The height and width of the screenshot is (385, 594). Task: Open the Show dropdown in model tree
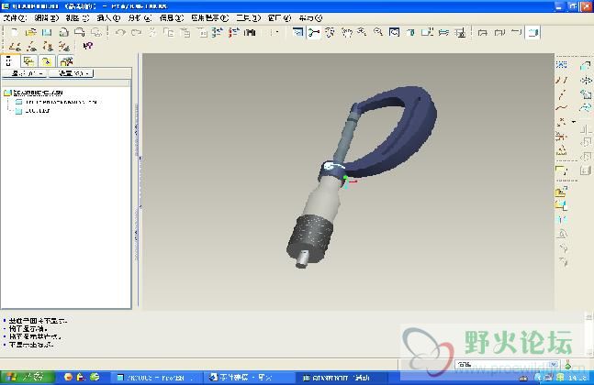point(25,73)
